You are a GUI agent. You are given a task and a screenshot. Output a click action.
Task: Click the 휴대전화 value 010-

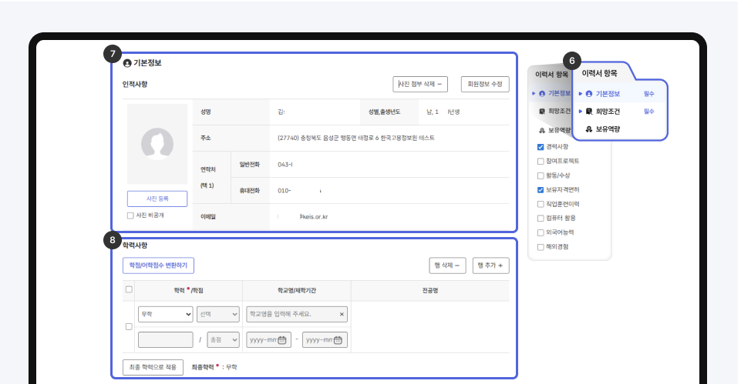click(x=284, y=191)
